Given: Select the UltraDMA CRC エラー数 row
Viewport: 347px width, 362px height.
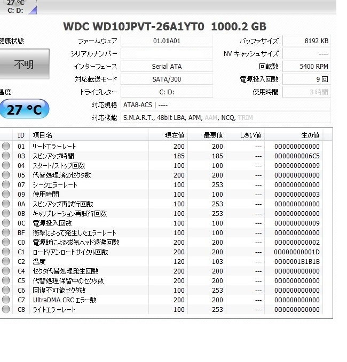Looking at the screenshot, I should coord(161,300).
